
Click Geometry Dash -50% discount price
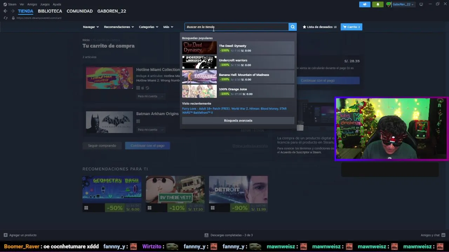(x=123, y=208)
